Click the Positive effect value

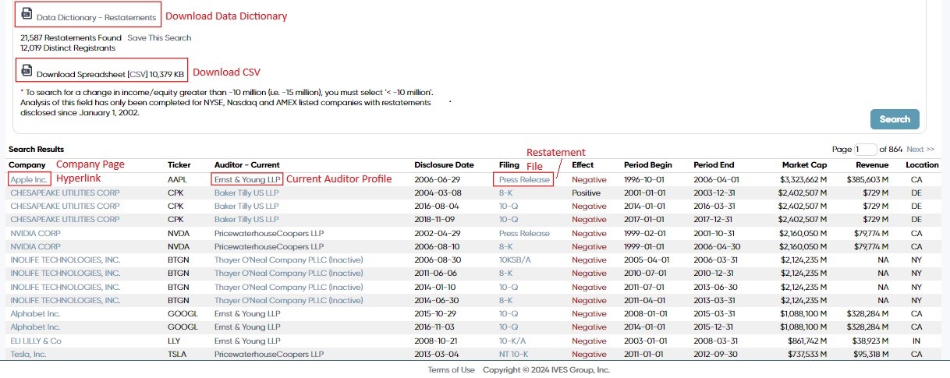point(586,193)
